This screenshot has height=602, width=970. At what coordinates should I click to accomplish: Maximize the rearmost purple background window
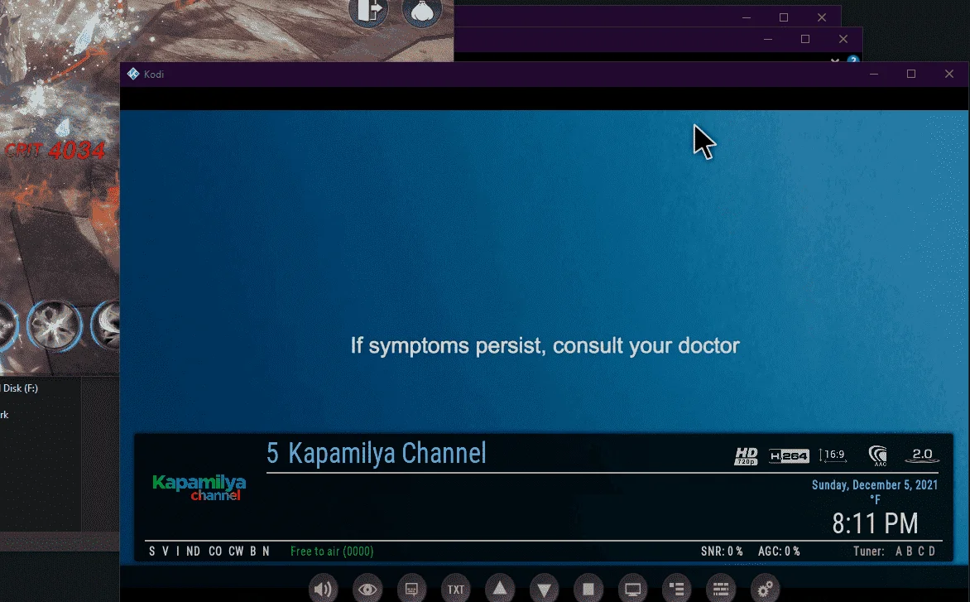point(784,17)
